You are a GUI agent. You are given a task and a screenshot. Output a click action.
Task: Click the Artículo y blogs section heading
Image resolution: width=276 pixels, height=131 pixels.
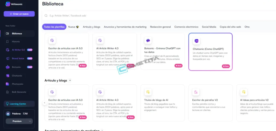pyautogui.click(x=56, y=81)
